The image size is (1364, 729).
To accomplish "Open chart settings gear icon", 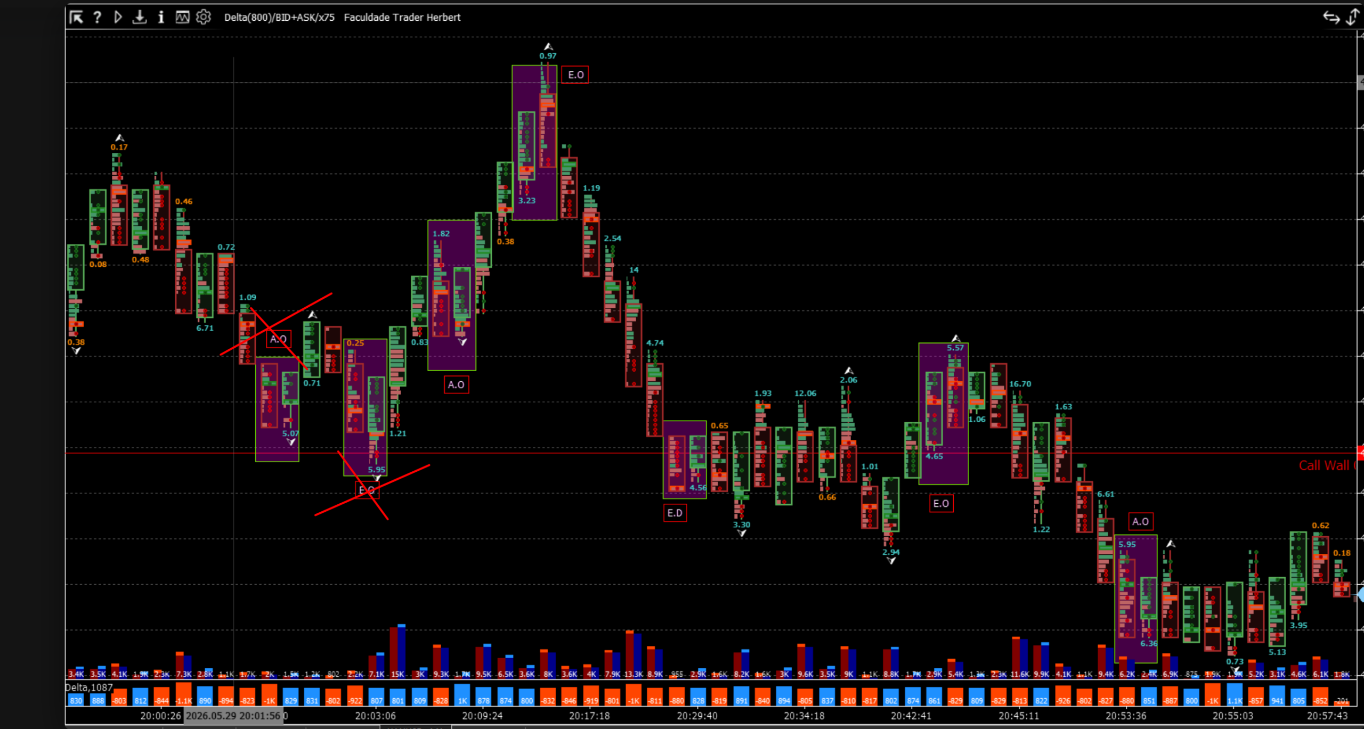I will (x=204, y=18).
